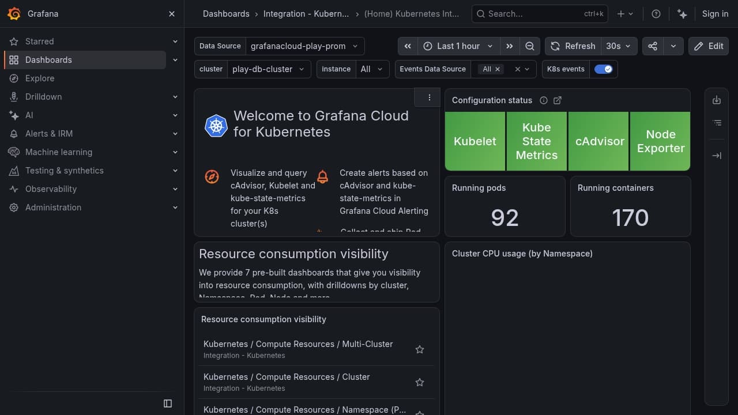
Task: Open Integration - Kubern... breadcrumb
Action: pyautogui.click(x=306, y=14)
